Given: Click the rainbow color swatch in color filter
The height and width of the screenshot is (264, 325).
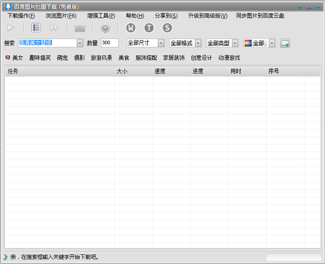Looking at the screenshot, I should coord(248,43).
